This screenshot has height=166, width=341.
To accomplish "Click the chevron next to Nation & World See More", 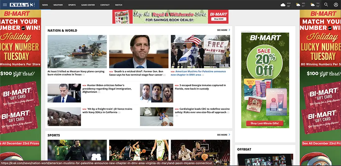I will click(229, 30).
